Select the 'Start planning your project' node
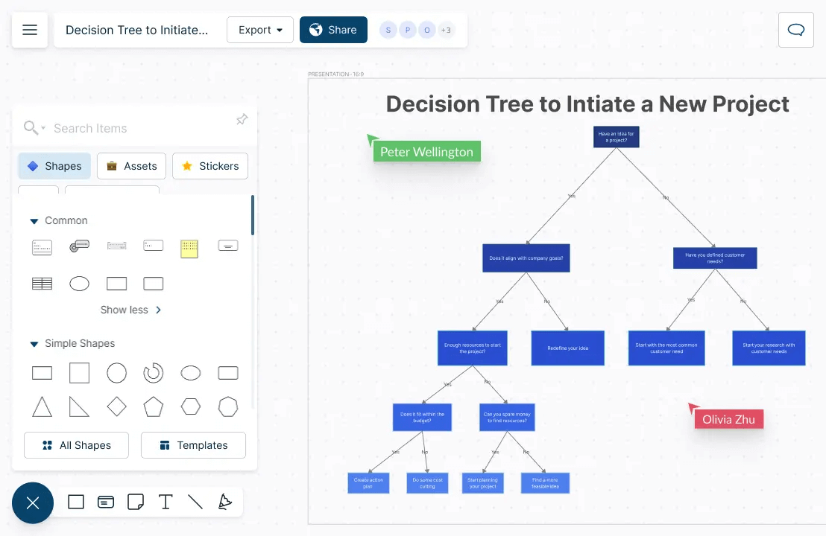The width and height of the screenshot is (826, 536). [x=482, y=483]
